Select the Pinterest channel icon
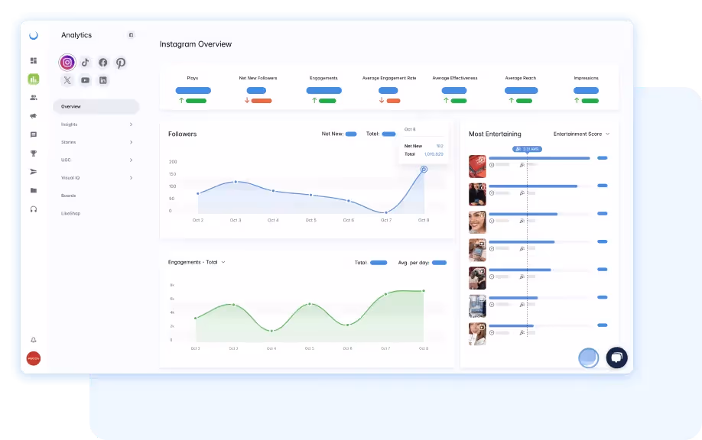 pyautogui.click(x=120, y=61)
